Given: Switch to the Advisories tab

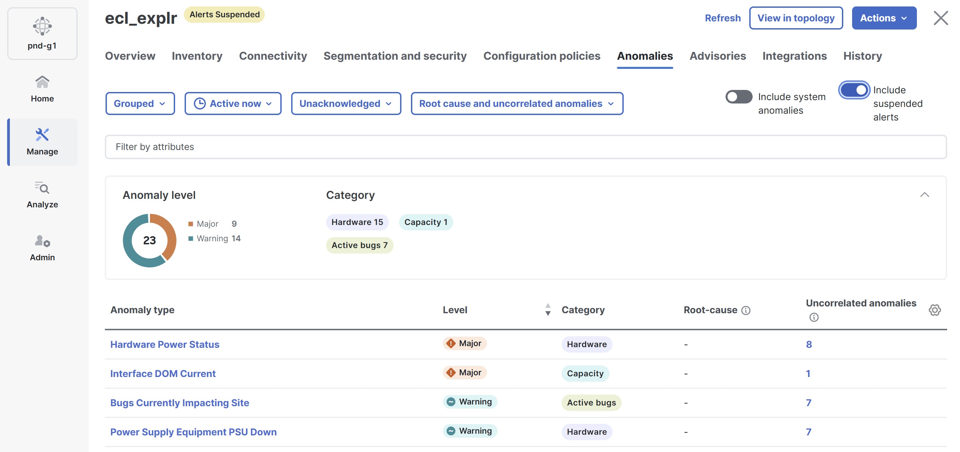Looking at the screenshot, I should [x=718, y=56].
